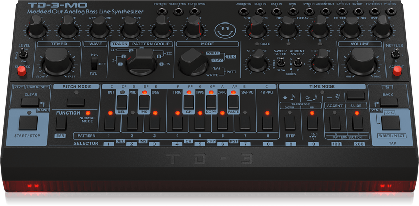Screen dimensions: 419x206
Task: Tap the CLEAR button
Action: tap(30, 102)
